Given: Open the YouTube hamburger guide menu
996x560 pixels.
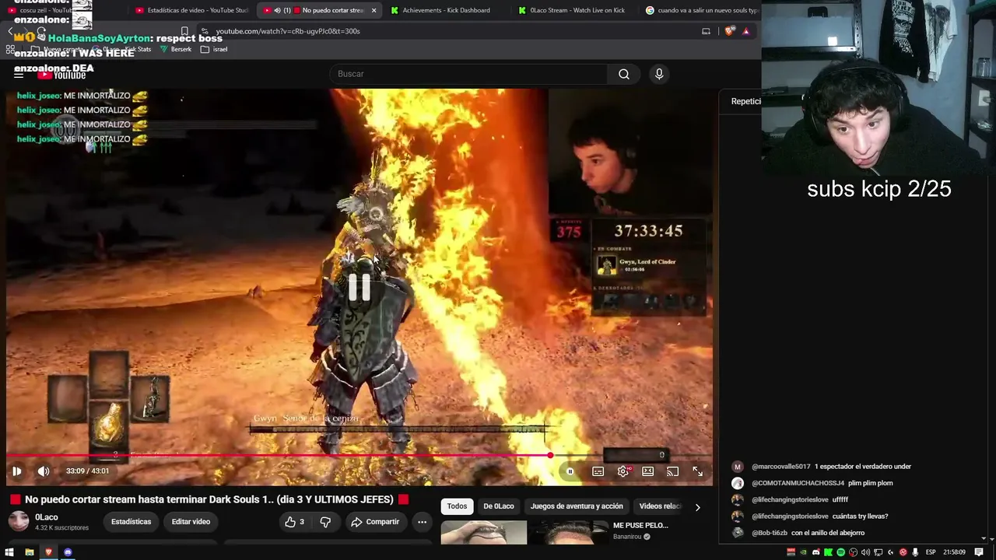Looking at the screenshot, I should [19, 74].
